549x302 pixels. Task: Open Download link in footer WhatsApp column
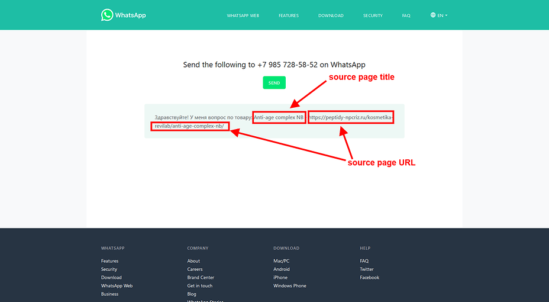(x=111, y=278)
